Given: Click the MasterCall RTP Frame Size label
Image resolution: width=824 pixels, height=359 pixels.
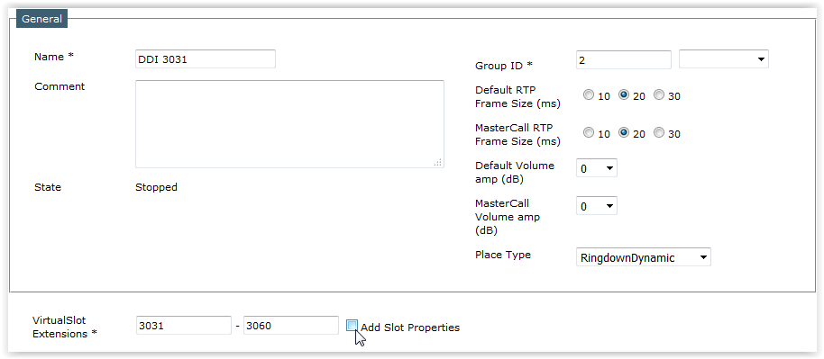Looking at the screenshot, I should [x=517, y=134].
